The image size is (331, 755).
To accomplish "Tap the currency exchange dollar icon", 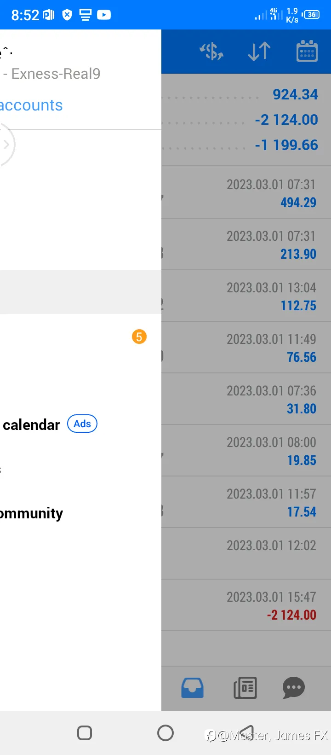I will tap(211, 51).
